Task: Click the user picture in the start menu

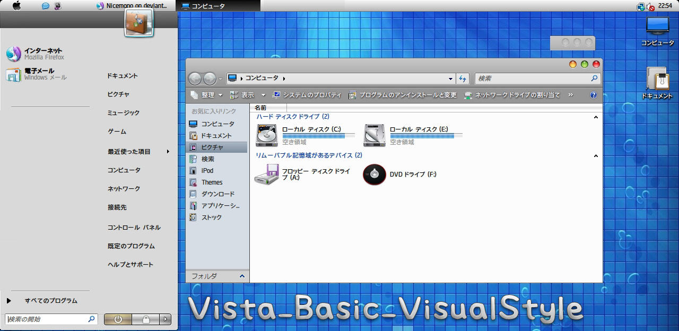Action: 139,23
